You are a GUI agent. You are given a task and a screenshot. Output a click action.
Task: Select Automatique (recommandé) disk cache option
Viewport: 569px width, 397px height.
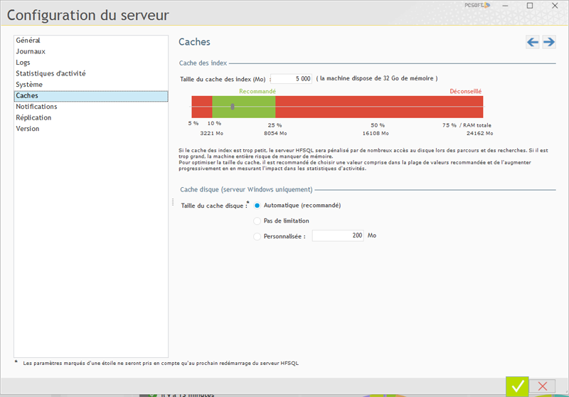[x=257, y=206]
